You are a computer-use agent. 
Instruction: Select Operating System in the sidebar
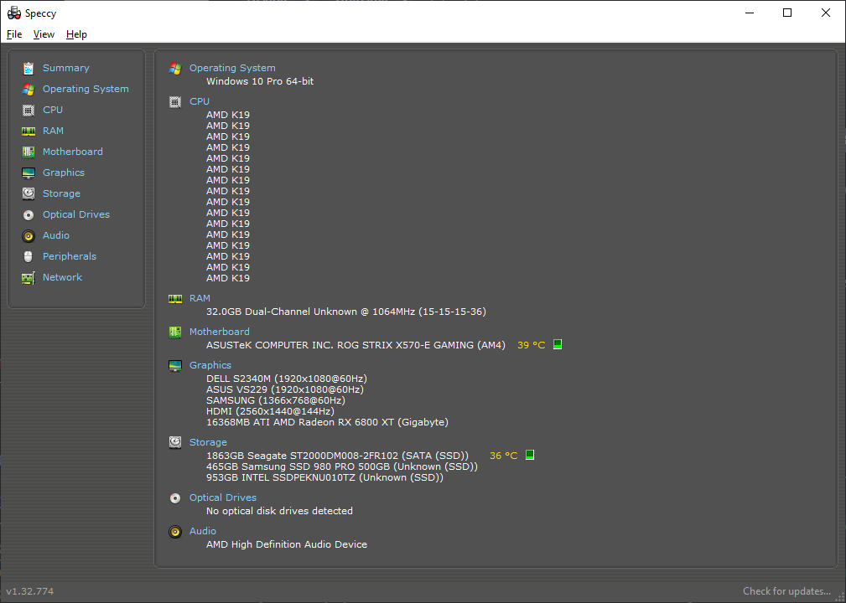point(86,89)
